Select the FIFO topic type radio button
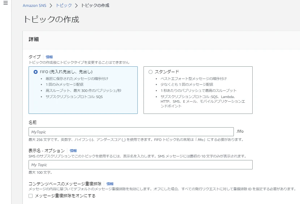 [x=35, y=72]
